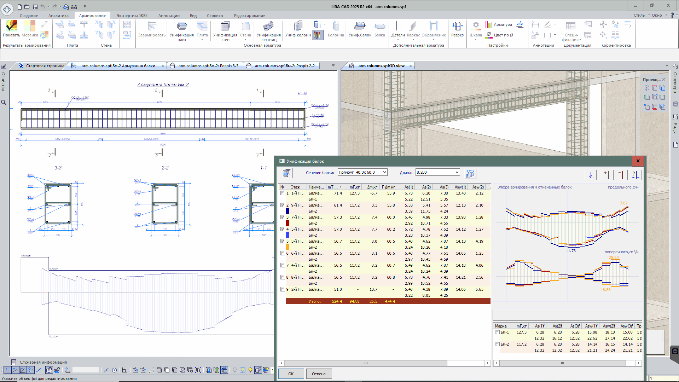Open the Розріз 3-3 document tab

tap(208, 66)
